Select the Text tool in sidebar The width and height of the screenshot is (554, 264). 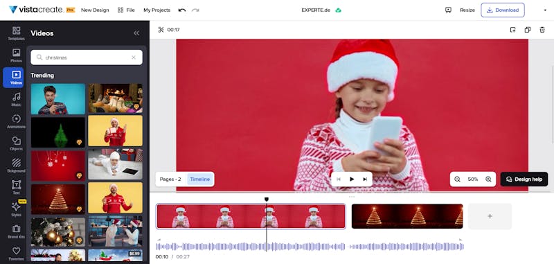(16, 187)
